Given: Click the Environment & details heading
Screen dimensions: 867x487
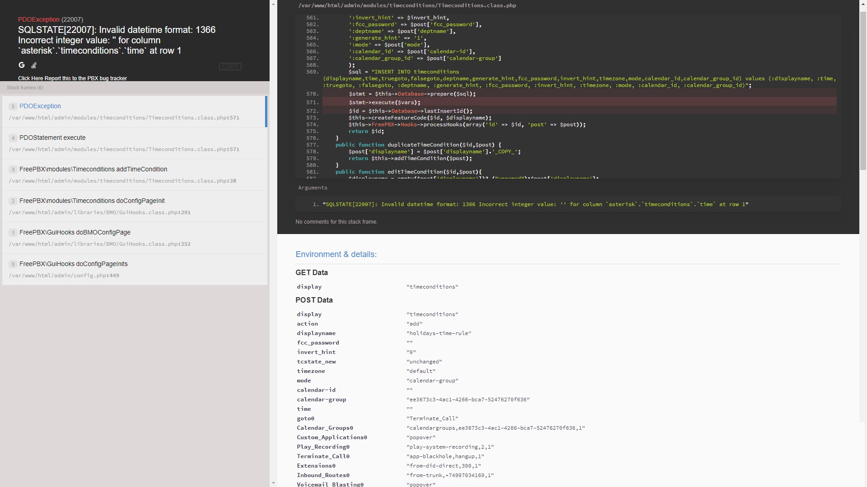Looking at the screenshot, I should pos(336,255).
